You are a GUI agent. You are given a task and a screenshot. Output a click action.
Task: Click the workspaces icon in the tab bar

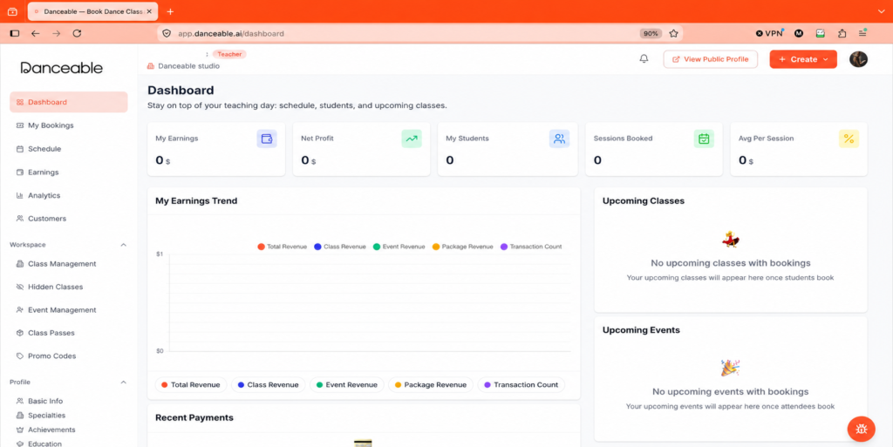click(12, 11)
